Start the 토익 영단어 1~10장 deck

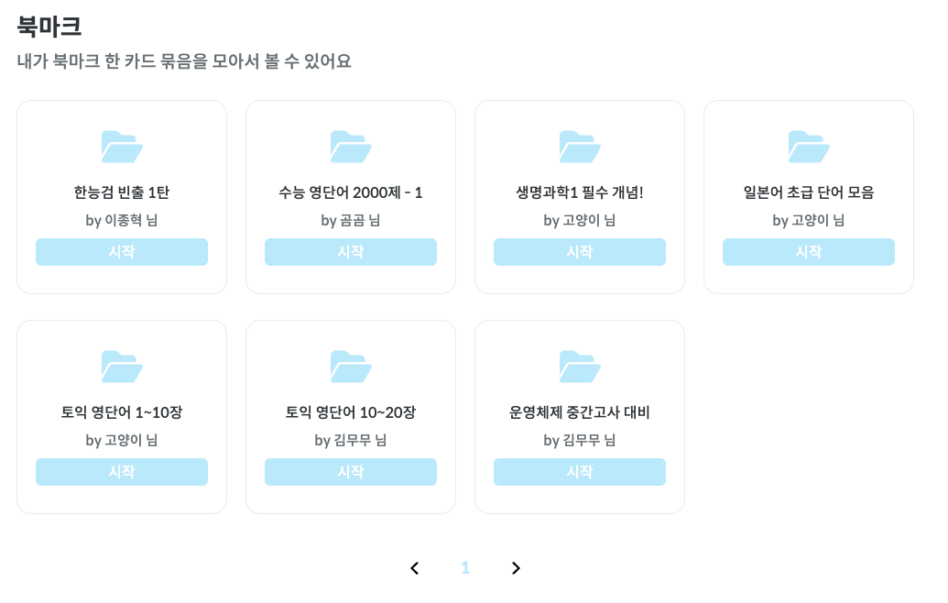click(x=121, y=472)
